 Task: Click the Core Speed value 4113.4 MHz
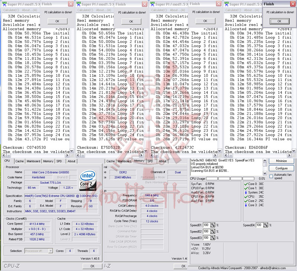37,224
